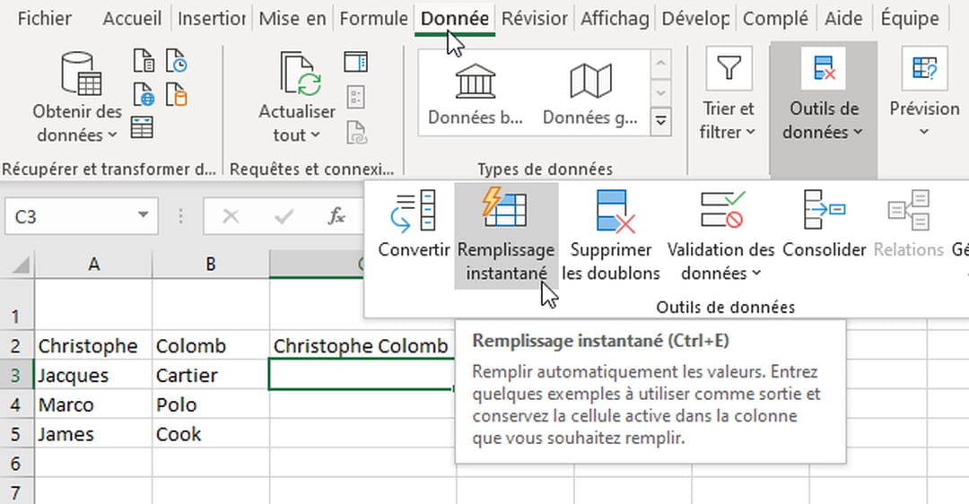Select column B header
The width and height of the screenshot is (969, 504).
[x=211, y=265]
